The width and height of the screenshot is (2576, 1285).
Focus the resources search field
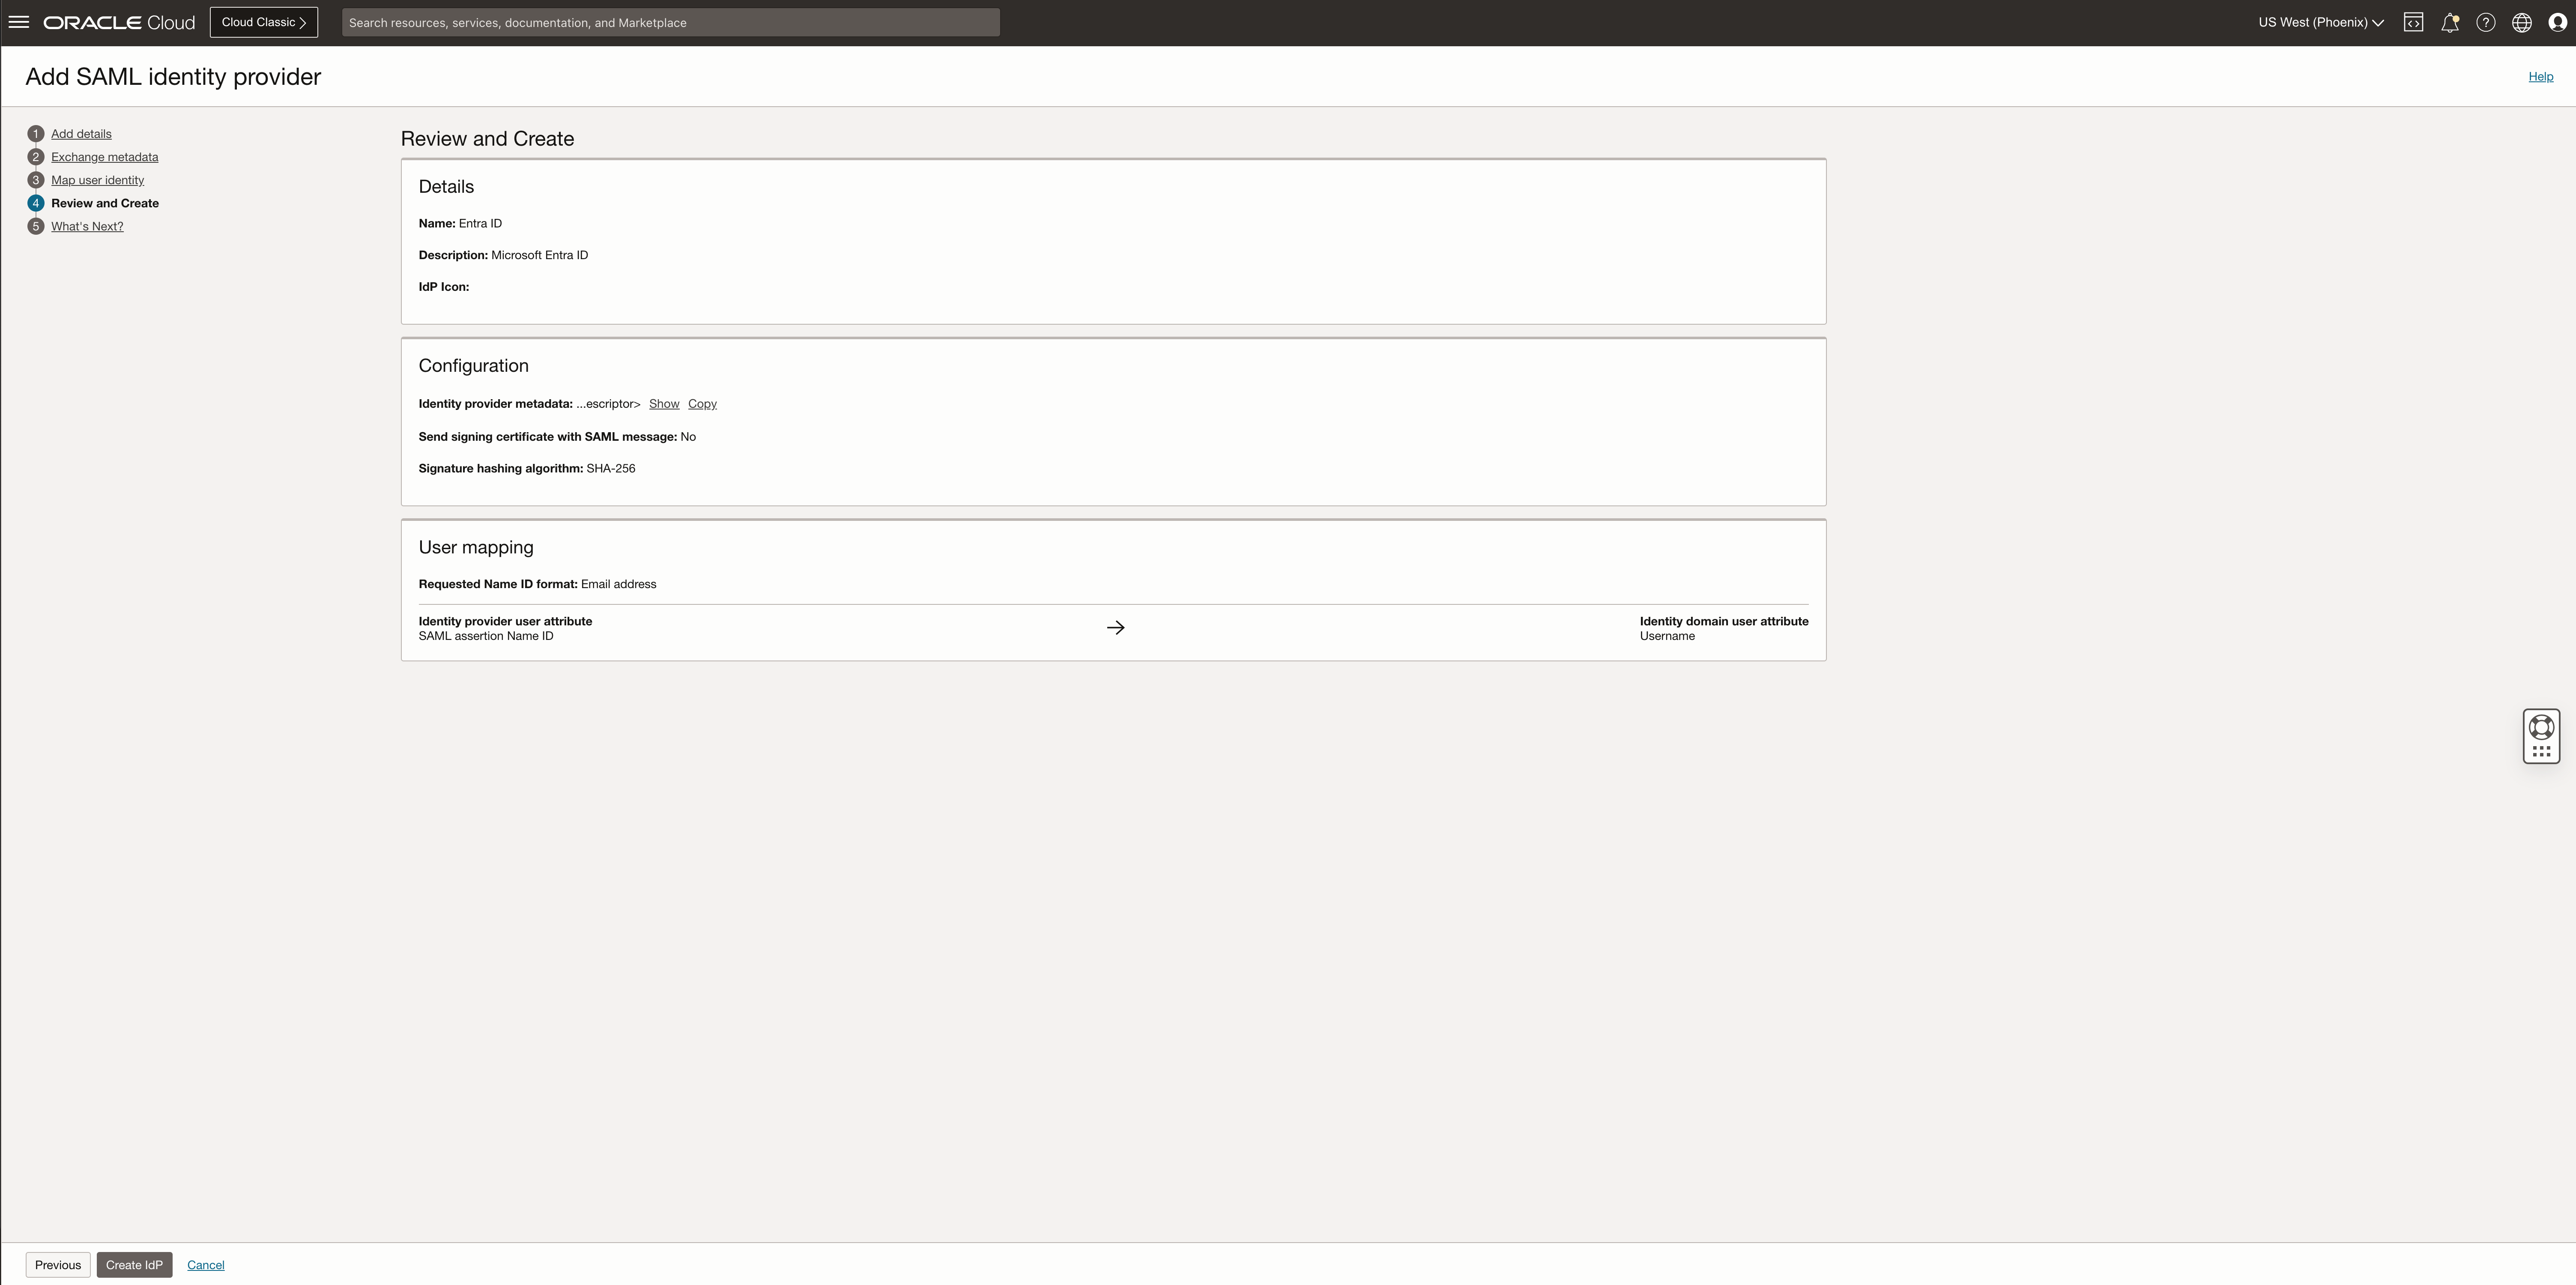click(670, 22)
